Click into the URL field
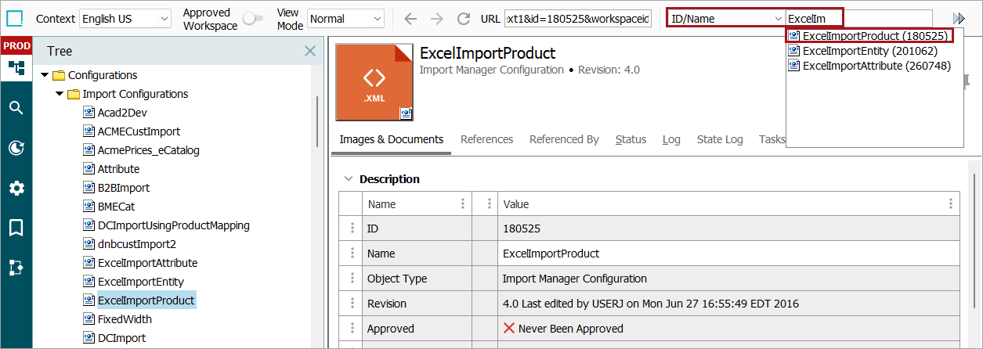 [x=577, y=19]
